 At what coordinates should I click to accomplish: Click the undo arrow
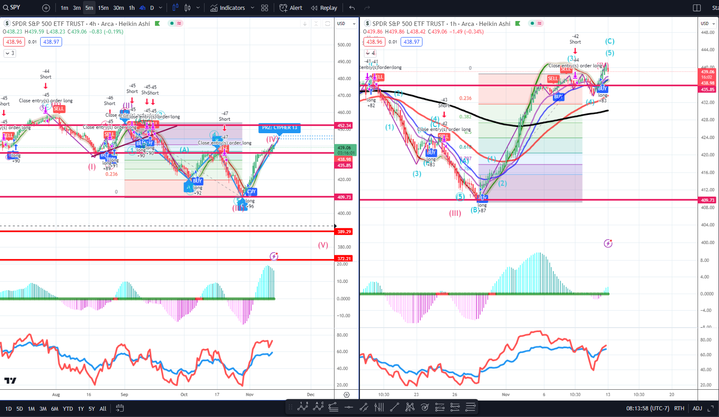[352, 8]
